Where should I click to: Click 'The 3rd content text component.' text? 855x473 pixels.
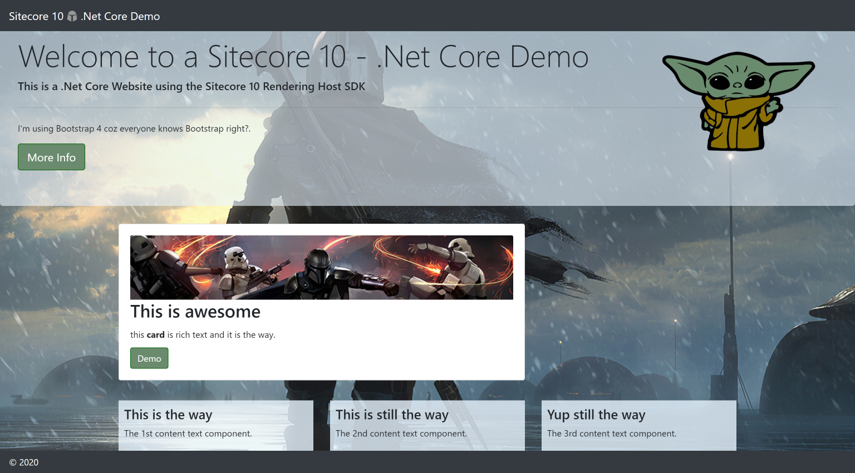point(612,433)
